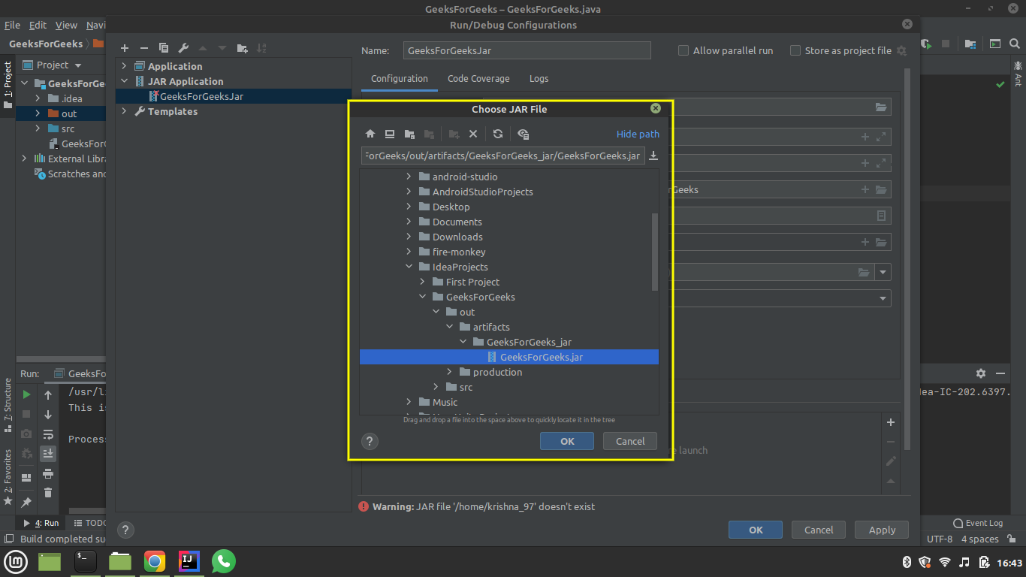Image resolution: width=1026 pixels, height=577 pixels.
Task: Click the chooser tree vertical scrollbar
Action: (655, 252)
